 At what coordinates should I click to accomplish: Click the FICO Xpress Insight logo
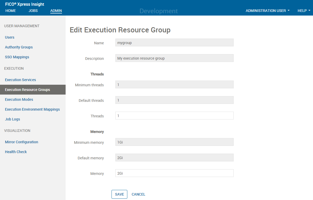(25, 4)
